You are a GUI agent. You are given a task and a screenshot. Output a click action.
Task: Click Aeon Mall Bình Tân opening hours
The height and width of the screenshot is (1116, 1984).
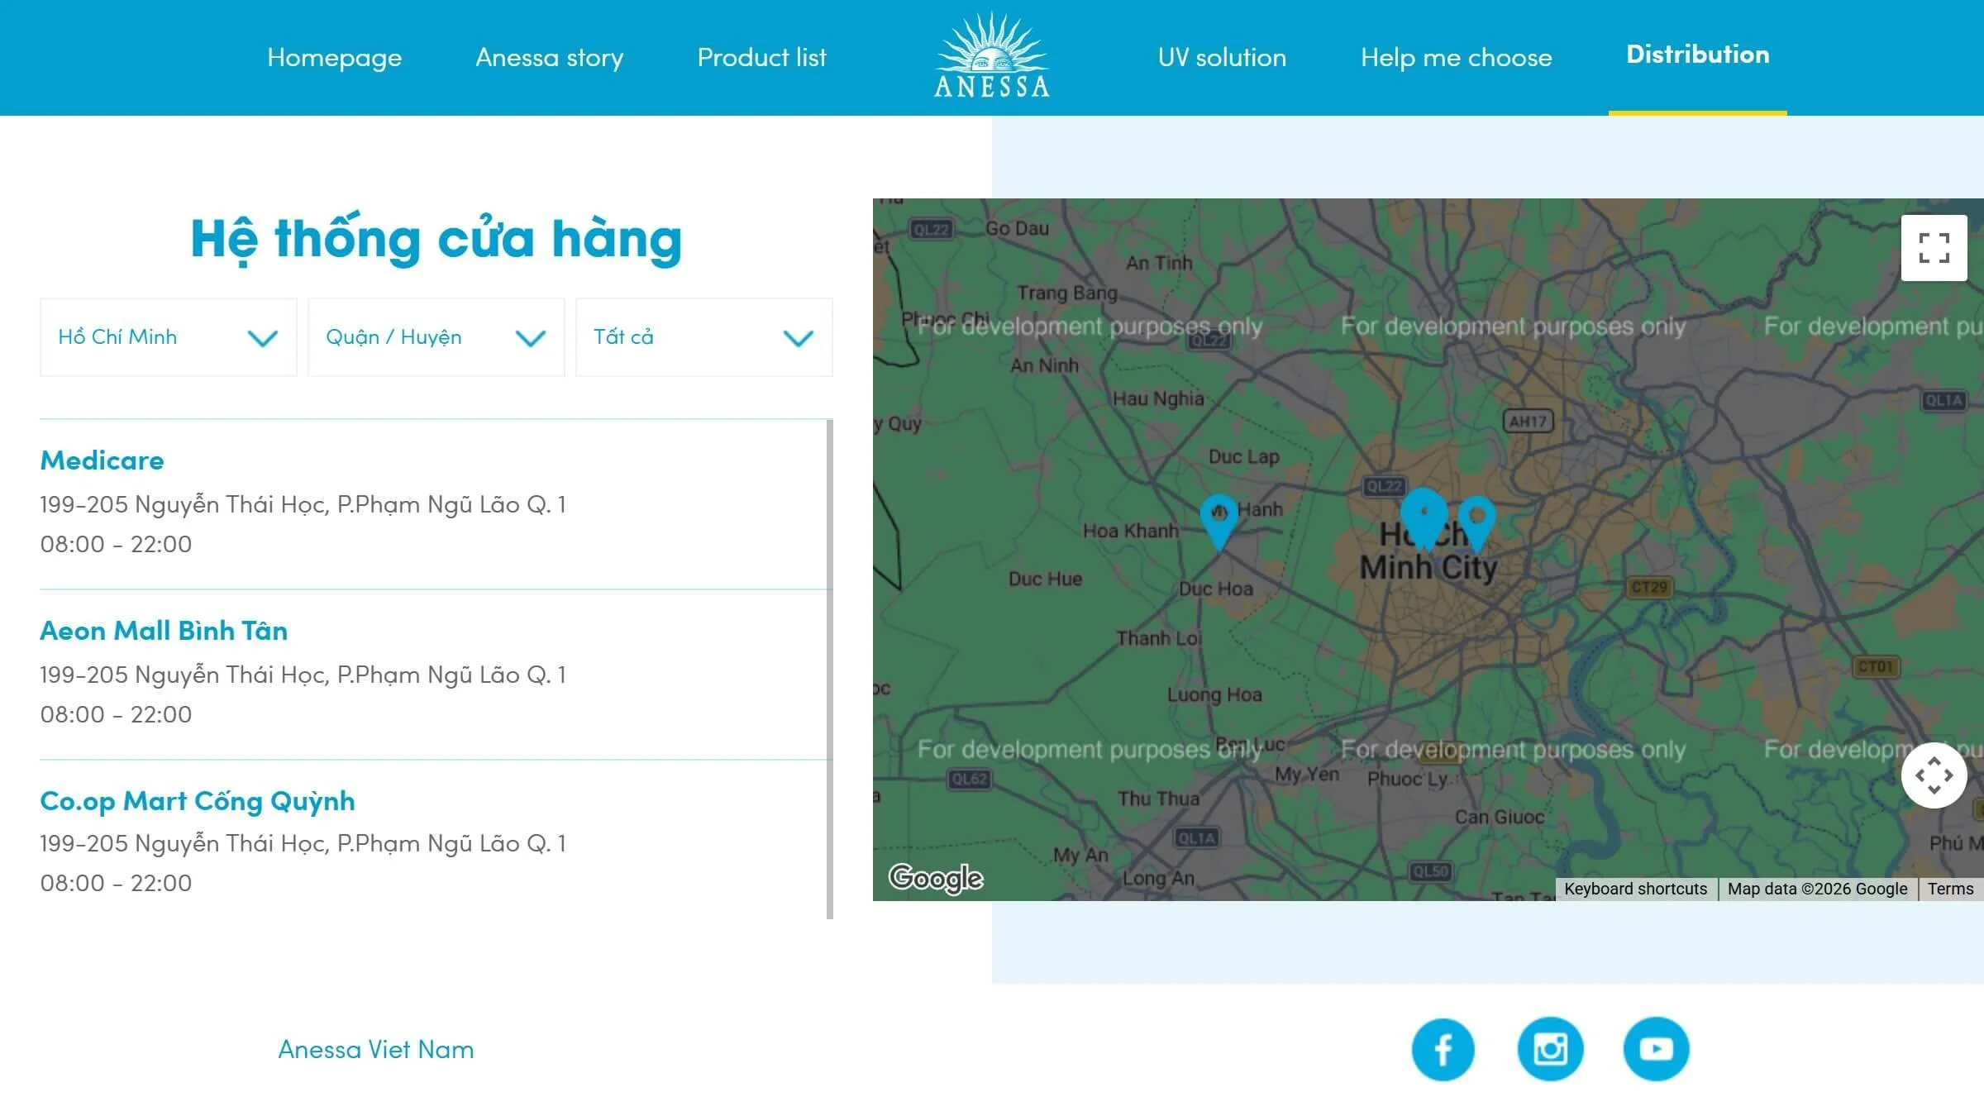(x=116, y=714)
